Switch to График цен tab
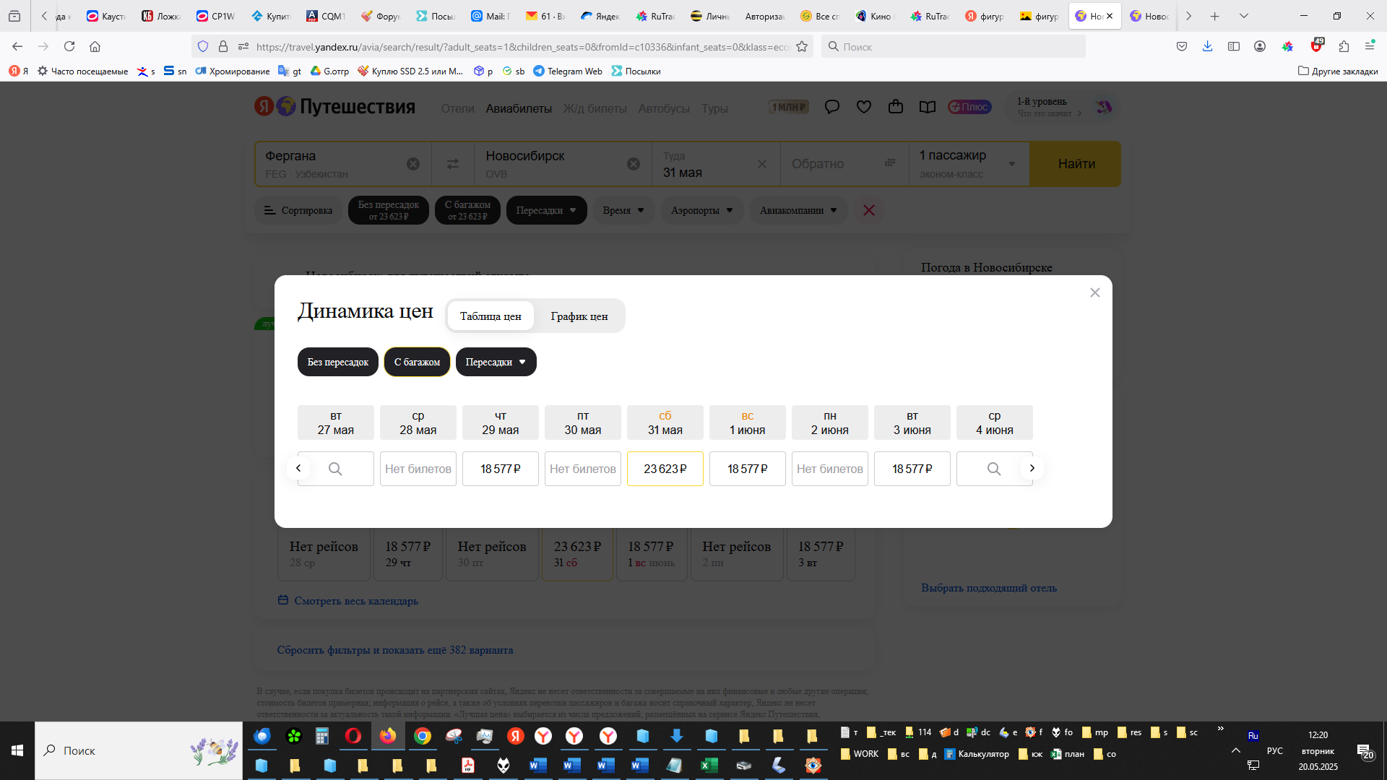 click(x=579, y=316)
